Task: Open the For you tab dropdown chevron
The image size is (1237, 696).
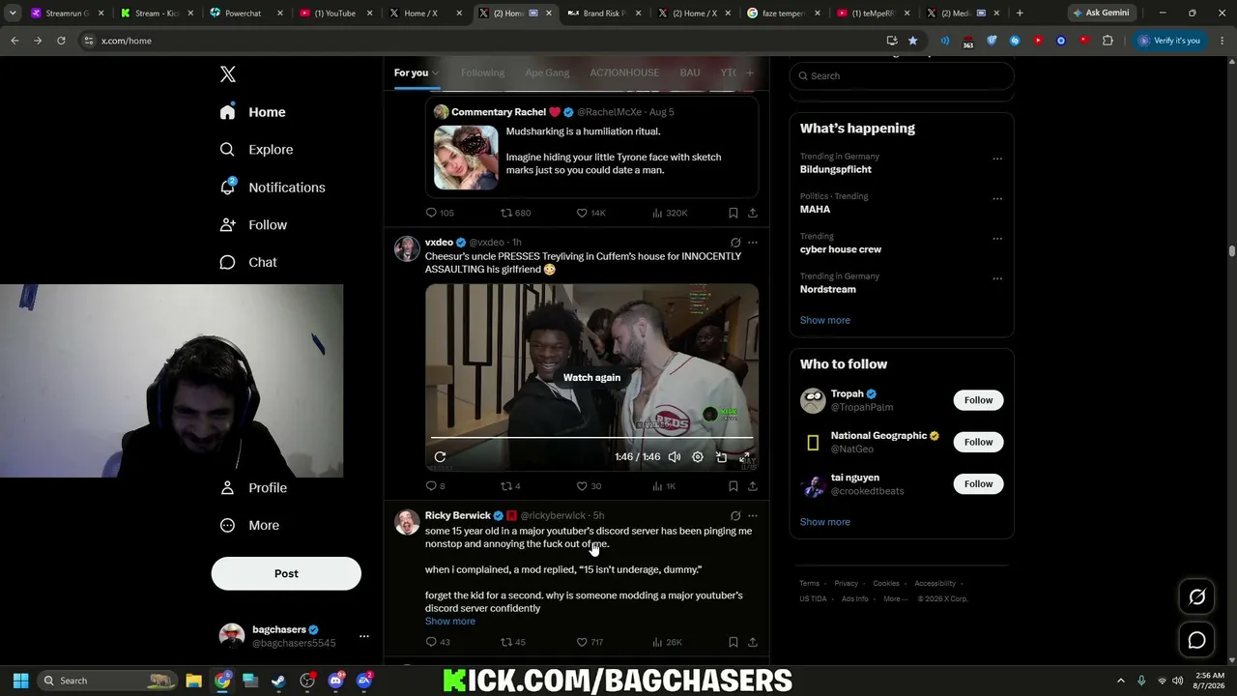Action: point(435,73)
